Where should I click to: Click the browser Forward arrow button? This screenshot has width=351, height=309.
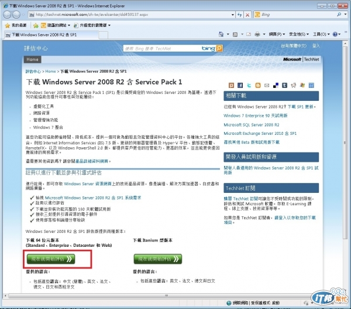coord(16,15)
